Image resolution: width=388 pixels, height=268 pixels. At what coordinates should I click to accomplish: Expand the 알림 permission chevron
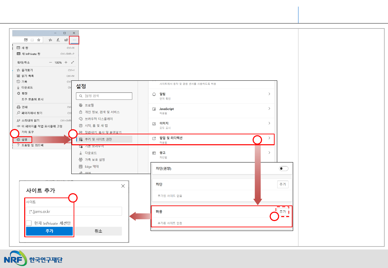point(269,94)
